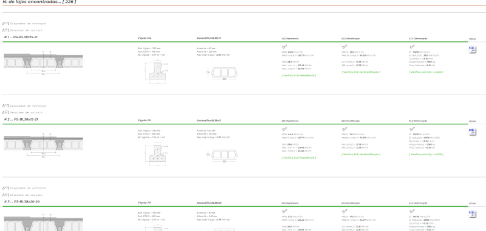Open the PDF ficha for slab #1

(x=473, y=50)
